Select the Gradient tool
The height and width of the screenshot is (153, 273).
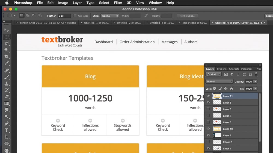[x=7, y=103]
